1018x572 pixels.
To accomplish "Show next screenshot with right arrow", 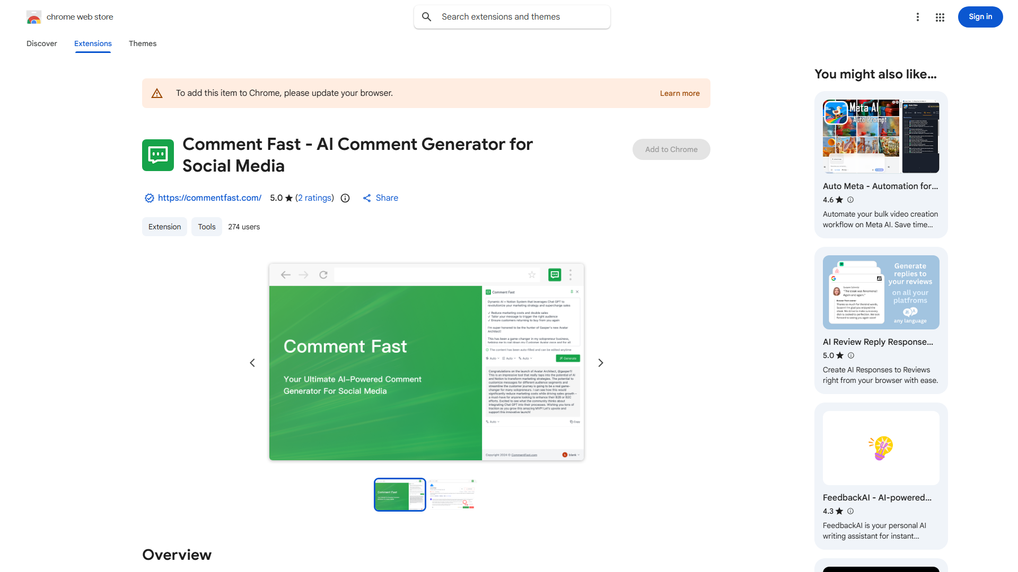I will pos(601,363).
